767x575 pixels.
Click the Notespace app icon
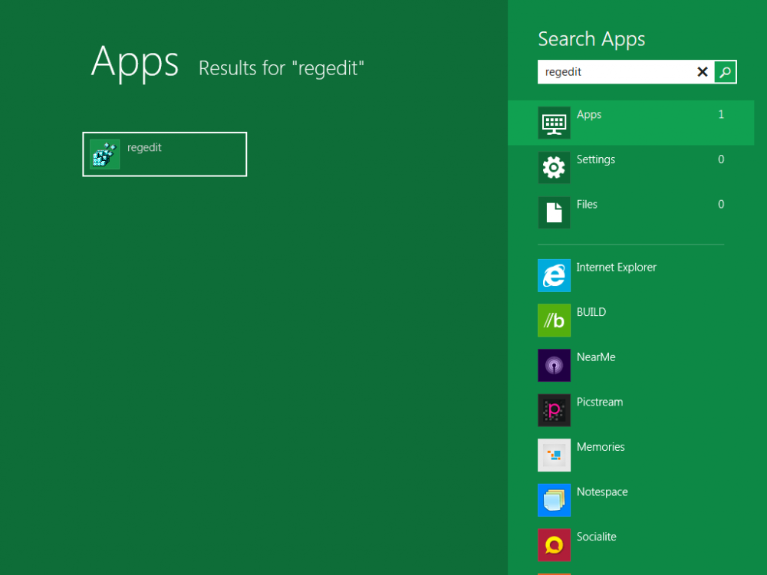(x=555, y=500)
